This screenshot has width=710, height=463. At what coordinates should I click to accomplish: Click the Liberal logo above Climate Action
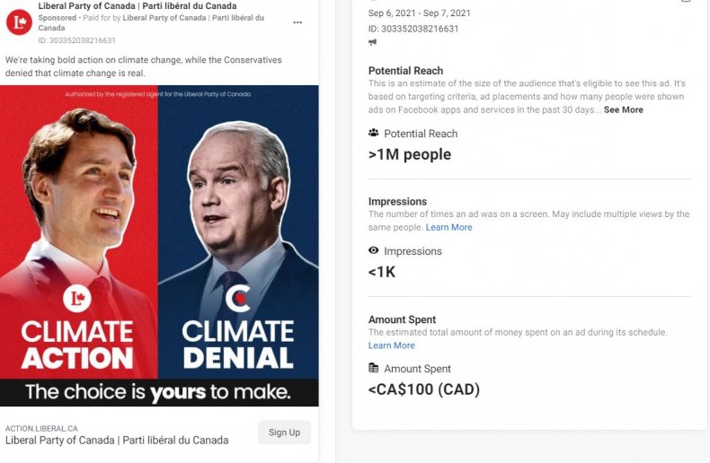(x=77, y=299)
